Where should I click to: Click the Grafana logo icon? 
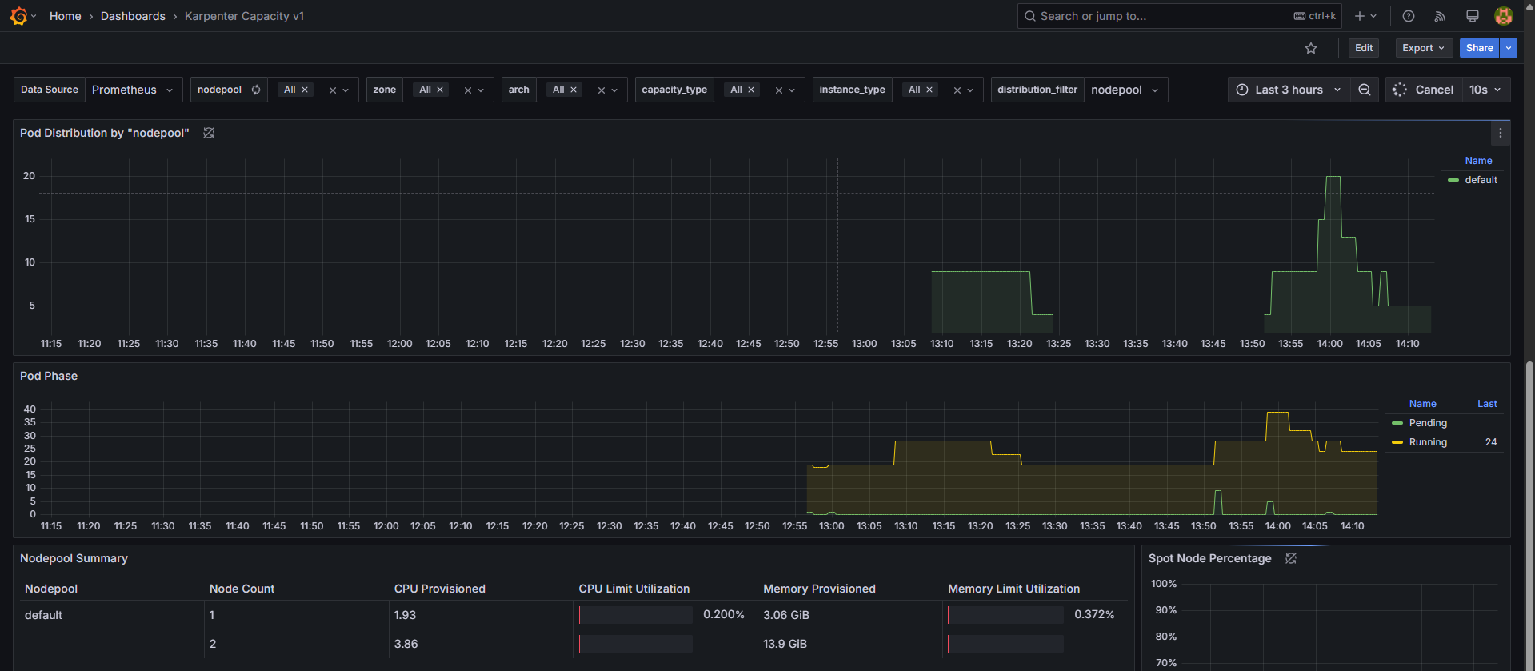point(18,16)
